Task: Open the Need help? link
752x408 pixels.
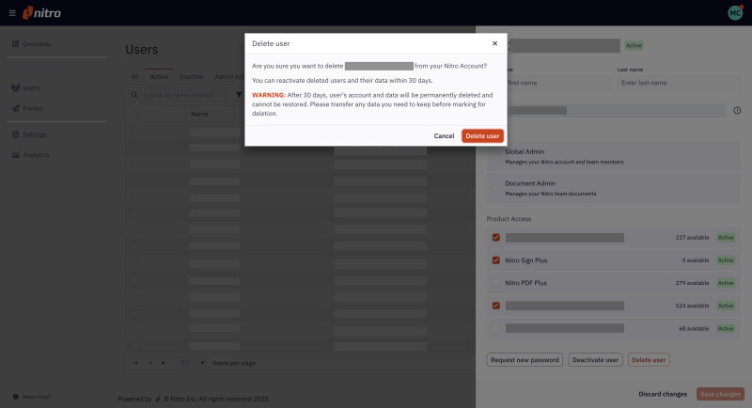Action: 37,397
